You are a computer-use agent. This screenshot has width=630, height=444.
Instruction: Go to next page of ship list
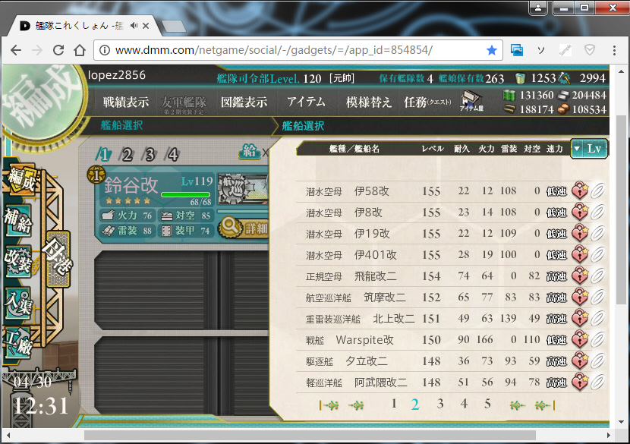coord(517,405)
